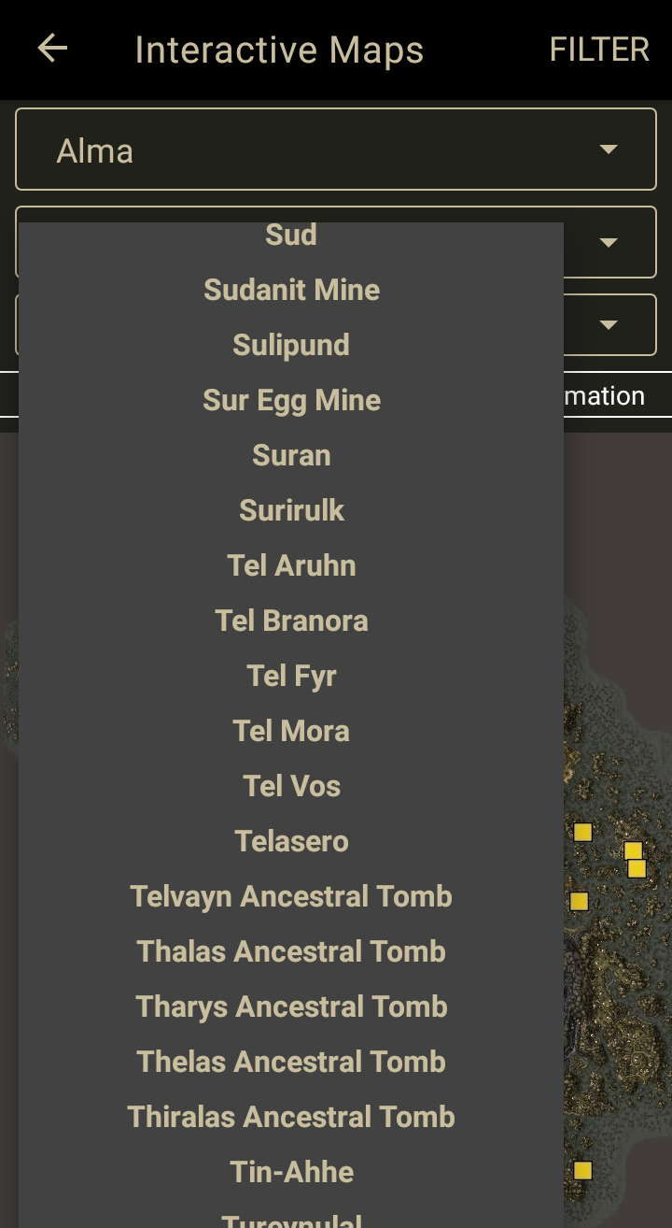Select Surirulk location

click(291, 510)
